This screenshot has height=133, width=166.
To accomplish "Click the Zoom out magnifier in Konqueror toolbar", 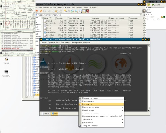I will coord(76,11).
